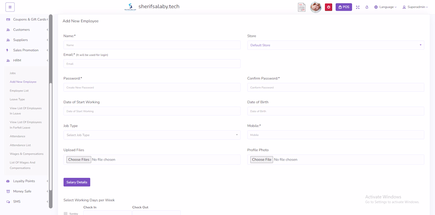The width and height of the screenshot is (435, 215).
Task: Click the Name input field
Action: [152, 45]
